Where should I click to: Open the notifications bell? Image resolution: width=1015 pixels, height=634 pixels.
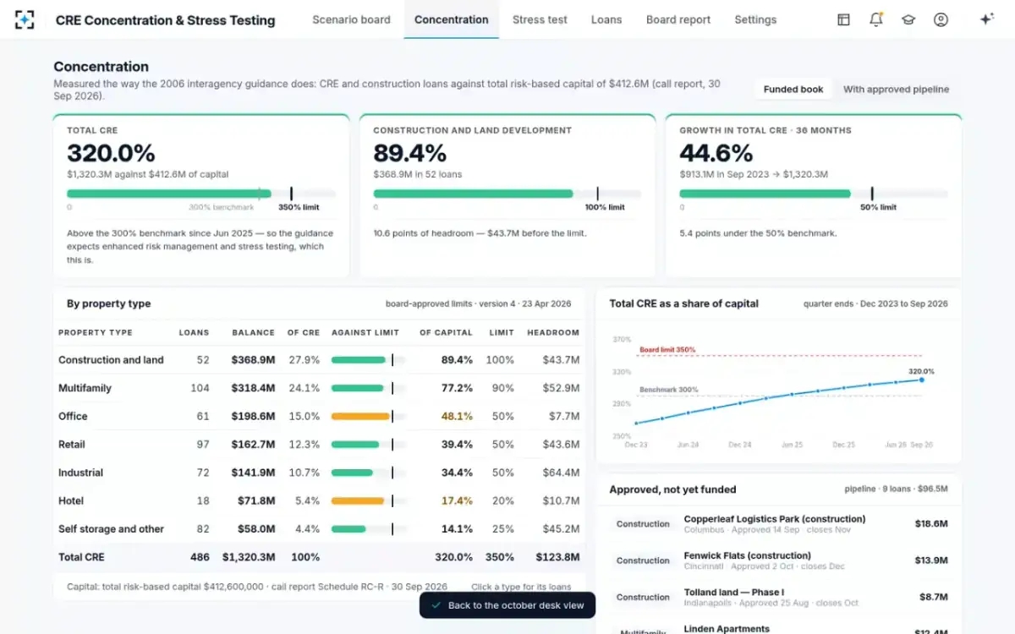(876, 19)
